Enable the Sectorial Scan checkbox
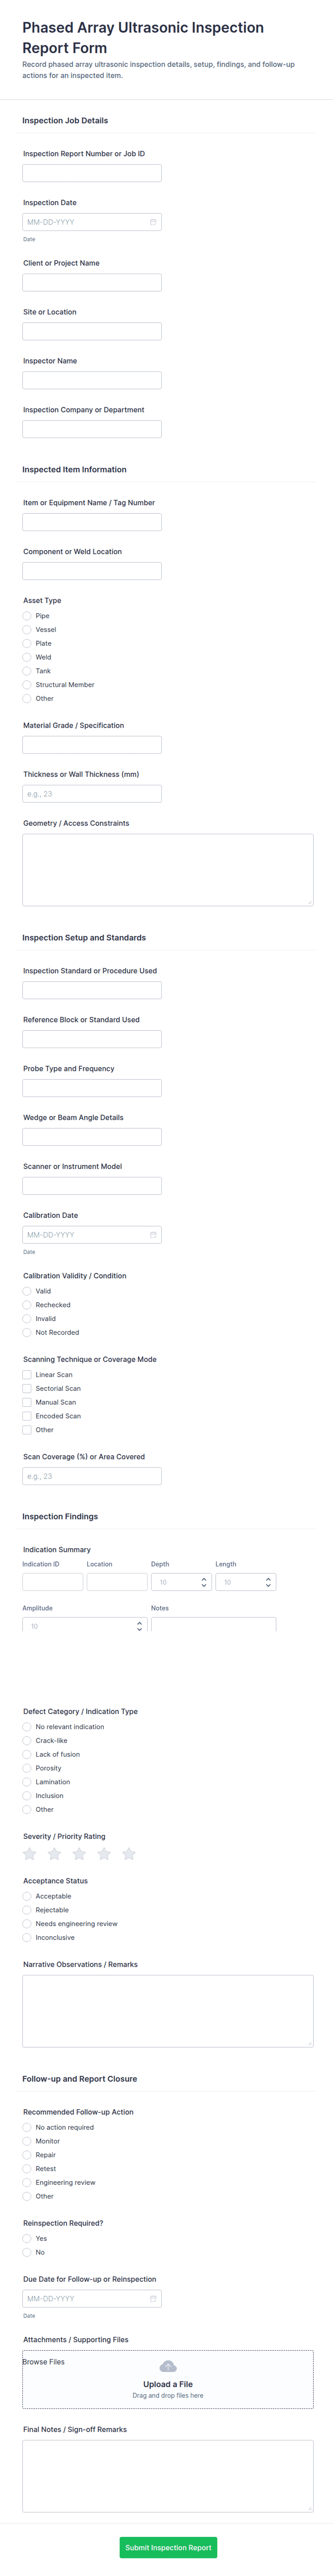333x2576 pixels. click(27, 1389)
